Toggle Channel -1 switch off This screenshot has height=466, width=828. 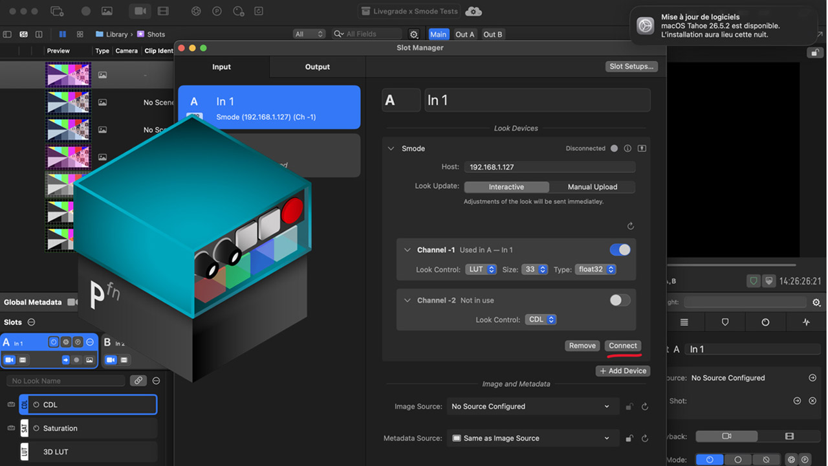coord(620,250)
